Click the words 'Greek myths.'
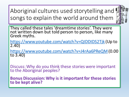Image resolution: width=129 pixels, height=97 pixels. point(23,36)
